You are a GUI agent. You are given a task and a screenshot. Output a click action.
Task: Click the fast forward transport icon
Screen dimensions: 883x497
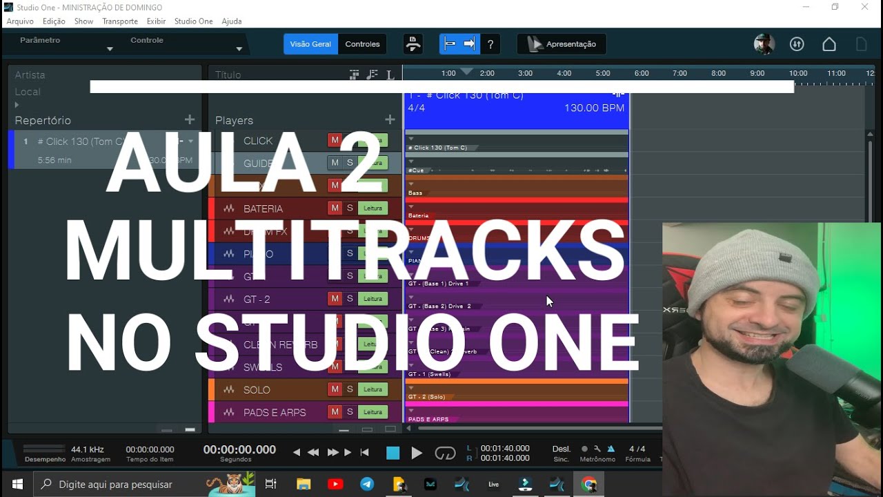coord(333,453)
